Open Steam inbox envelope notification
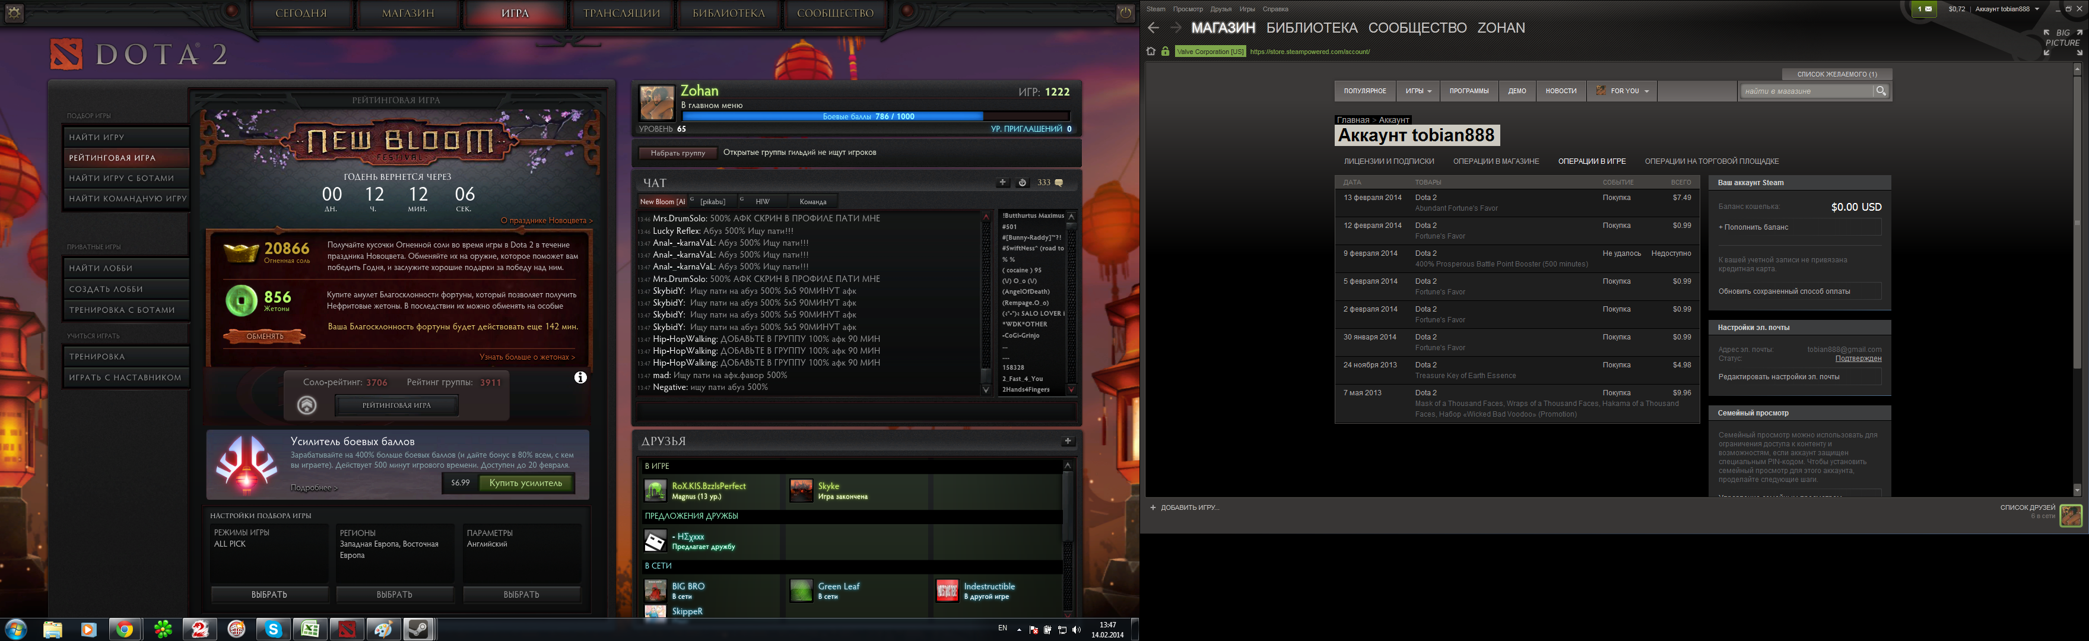Screen dimensions: 2089x641 tap(1923, 9)
